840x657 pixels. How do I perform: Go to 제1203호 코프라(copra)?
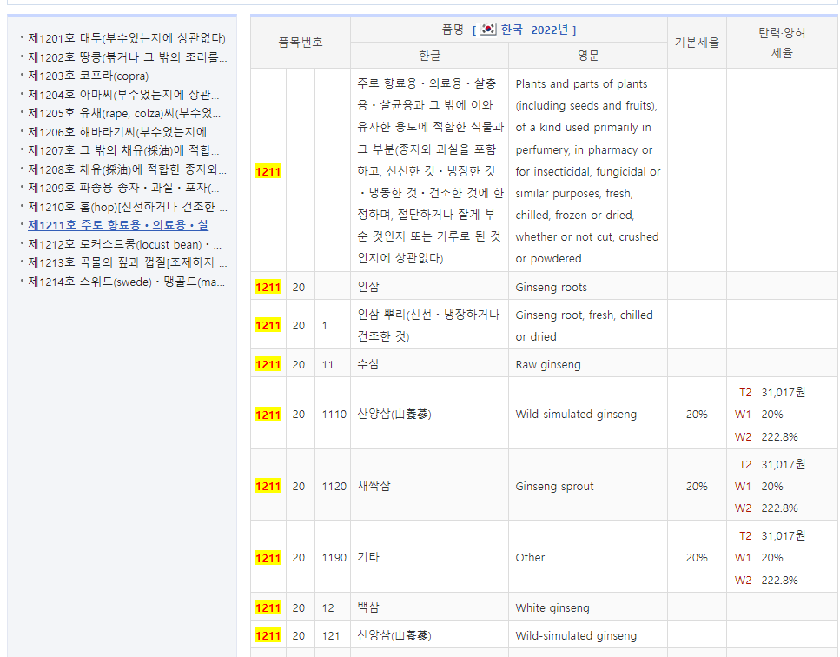tap(88, 76)
